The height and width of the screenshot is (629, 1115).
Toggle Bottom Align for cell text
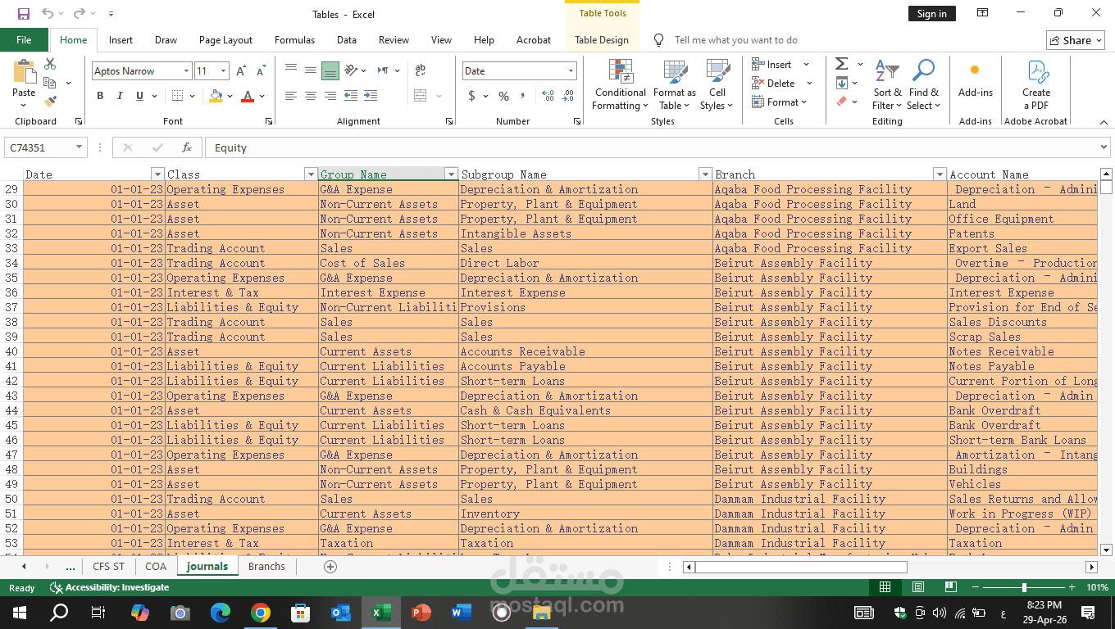click(330, 71)
